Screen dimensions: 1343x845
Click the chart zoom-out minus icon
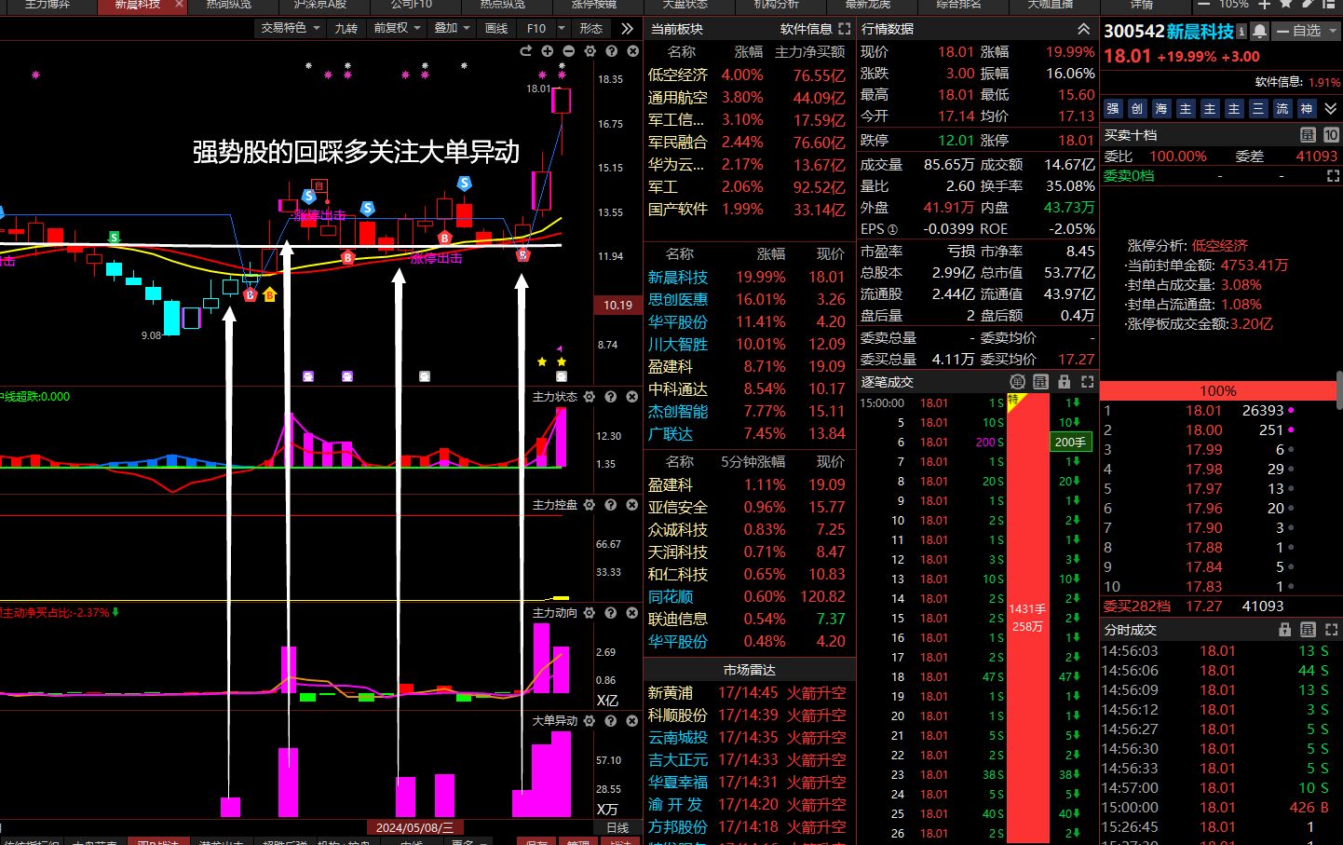[568, 51]
